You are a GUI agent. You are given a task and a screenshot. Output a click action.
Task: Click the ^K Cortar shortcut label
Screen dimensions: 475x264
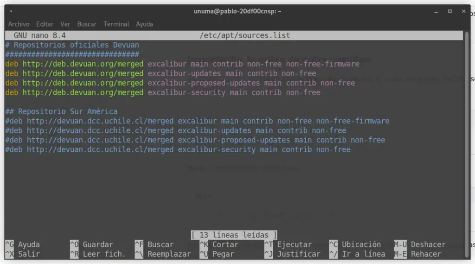tap(219, 245)
